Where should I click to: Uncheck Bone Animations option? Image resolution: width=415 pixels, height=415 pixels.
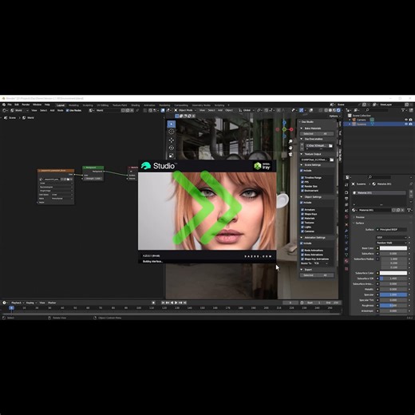pyautogui.click(x=302, y=255)
